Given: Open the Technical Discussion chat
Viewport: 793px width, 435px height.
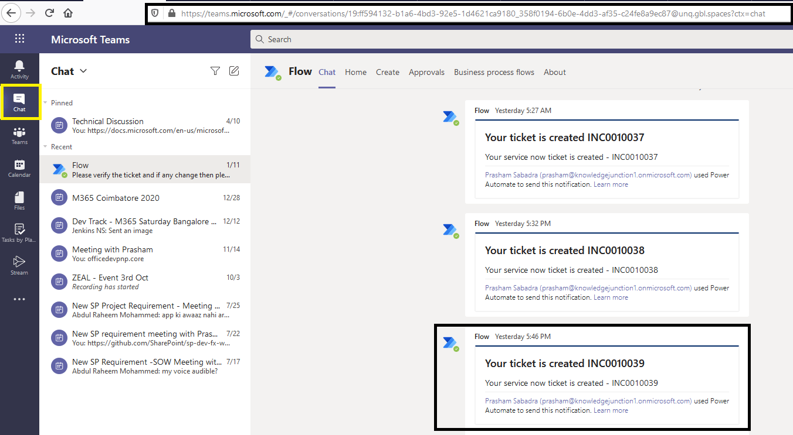Looking at the screenshot, I should [x=145, y=125].
